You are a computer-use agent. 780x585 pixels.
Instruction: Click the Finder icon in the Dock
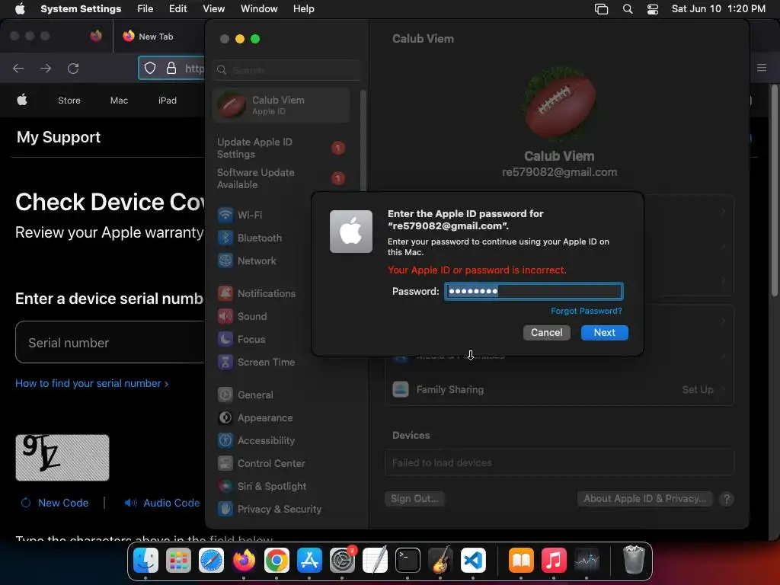click(x=145, y=561)
